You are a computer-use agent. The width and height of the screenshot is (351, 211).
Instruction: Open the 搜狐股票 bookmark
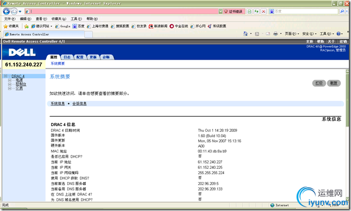120,26
